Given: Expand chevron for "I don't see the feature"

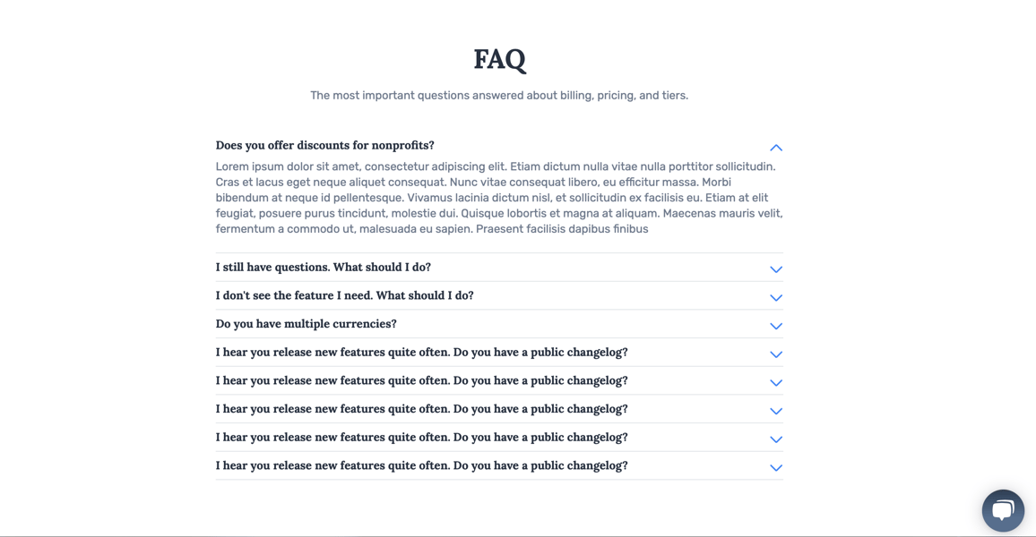Looking at the screenshot, I should [x=776, y=297].
